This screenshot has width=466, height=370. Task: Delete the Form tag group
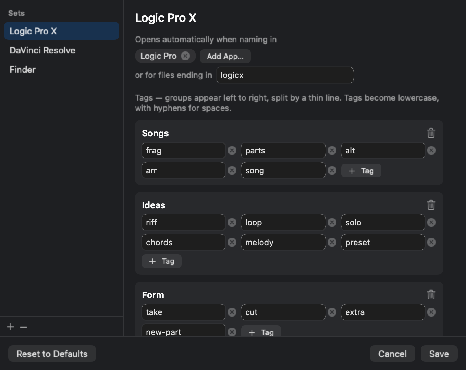point(431,295)
